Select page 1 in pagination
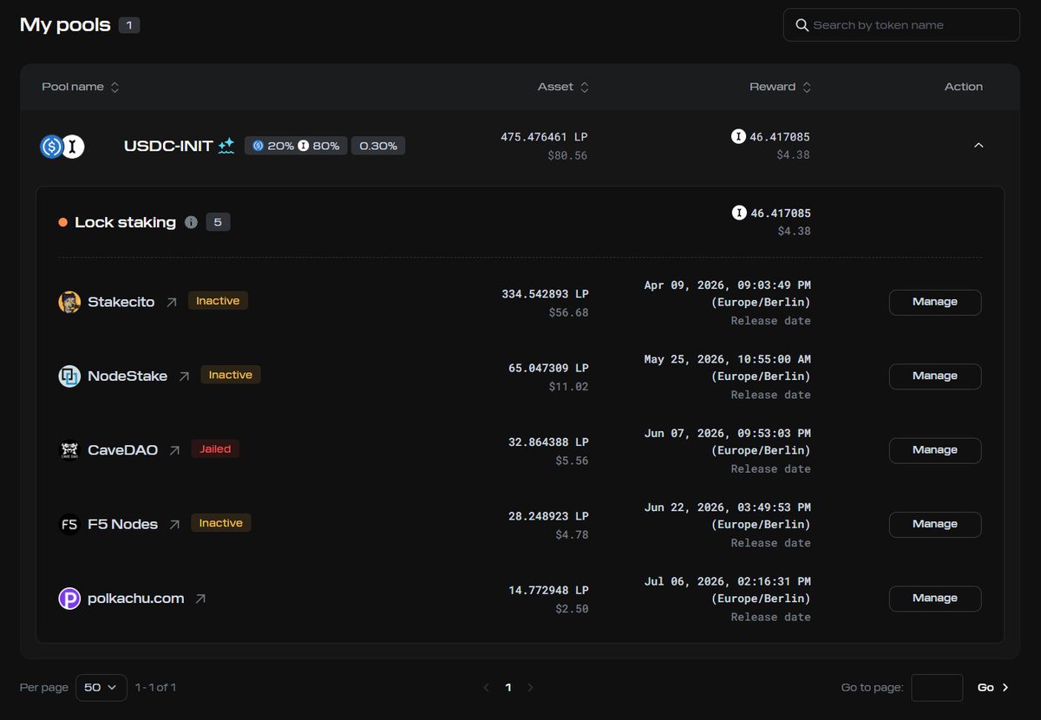 [x=508, y=687]
